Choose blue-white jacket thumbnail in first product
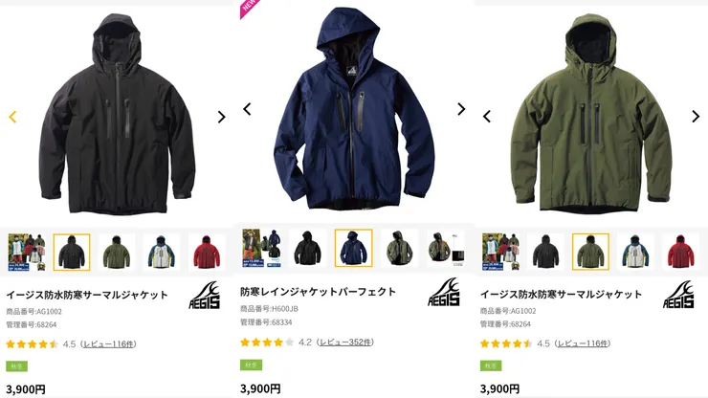The image size is (708, 398). [x=162, y=252]
